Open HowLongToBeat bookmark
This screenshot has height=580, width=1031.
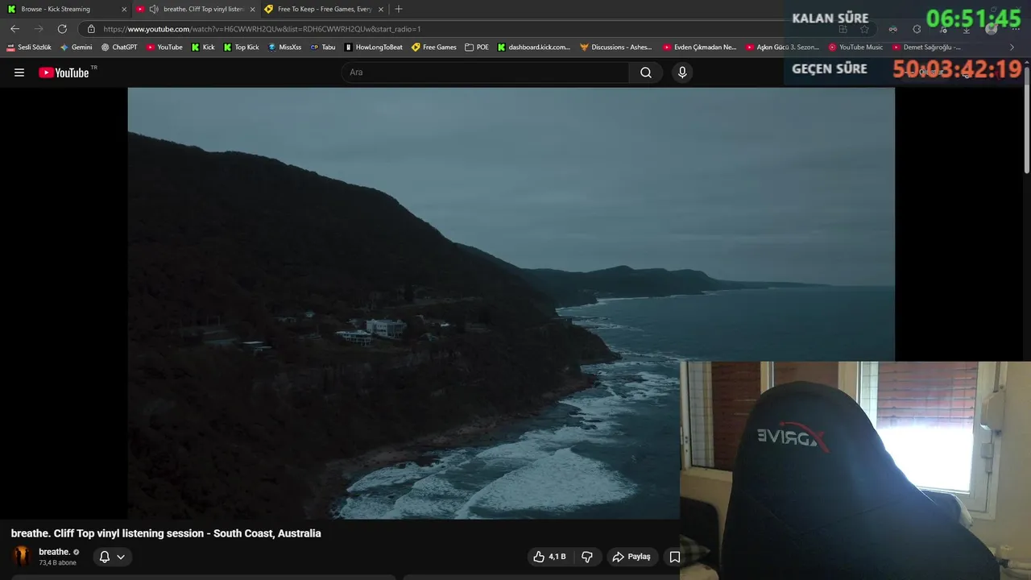(373, 48)
